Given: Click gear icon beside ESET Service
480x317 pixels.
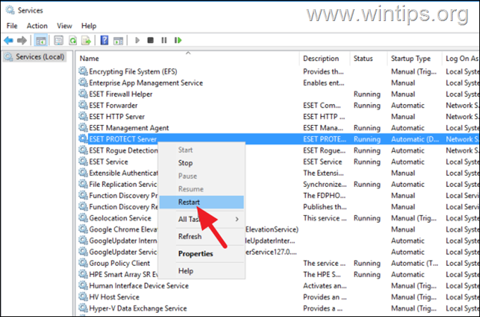Looking at the screenshot, I should [x=83, y=162].
